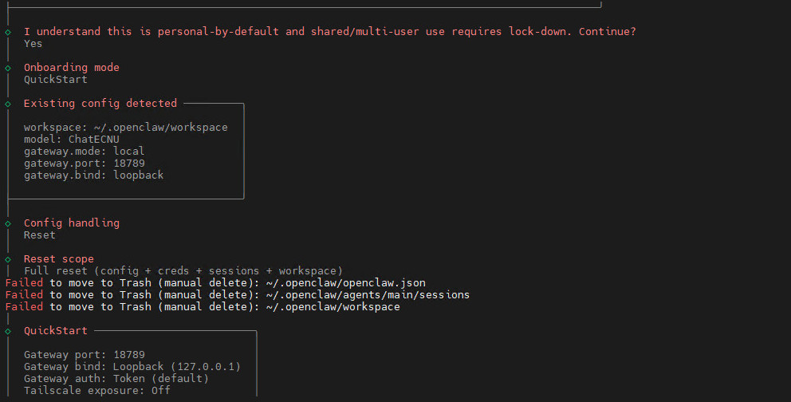Click the 'QuickStart' answer under Onboarding mode

pyautogui.click(x=56, y=80)
